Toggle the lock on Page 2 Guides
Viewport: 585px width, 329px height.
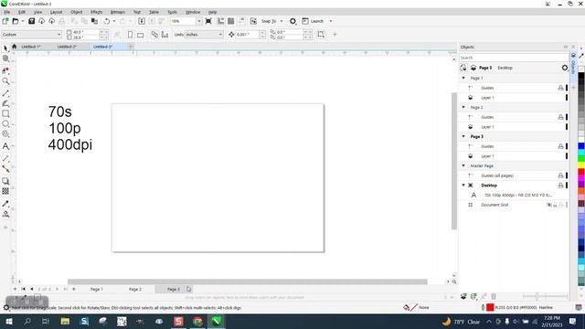tap(560, 117)
